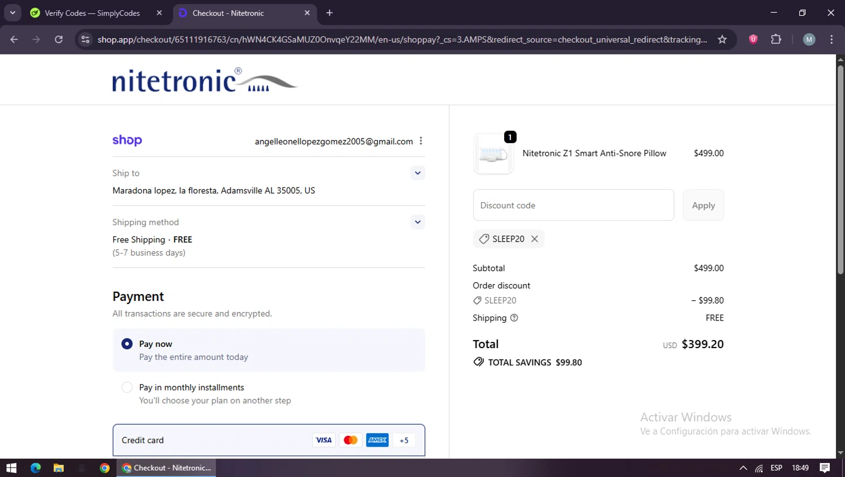The height and width of the screenshot is (477, 845).
Task: Select Pay in monthly installments option
Action: (127, 387)
